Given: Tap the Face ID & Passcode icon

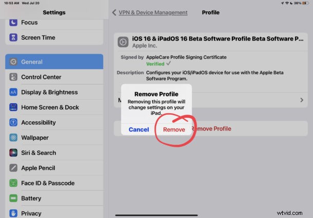Looking at the screenshot, I should pyautogui.click(x=13, y=183).
